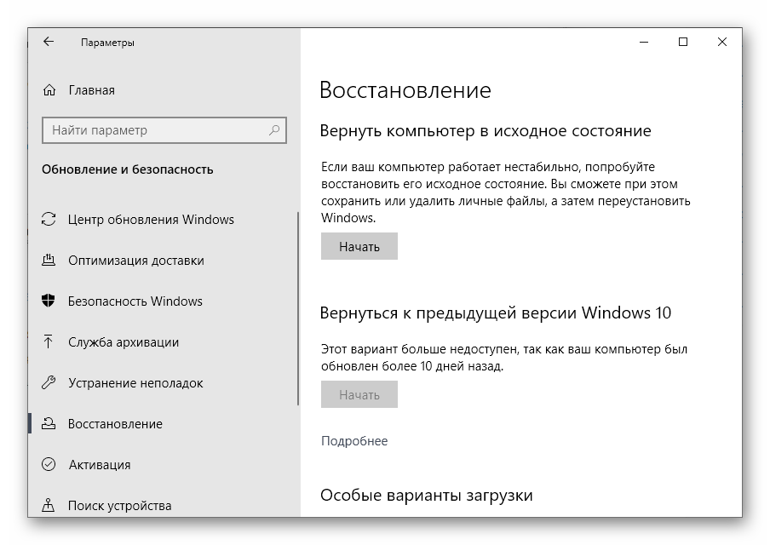Click the Delivery Optimization icon
Image resolution: width=770 pixels, height=545 pixels.
[49, 261]
